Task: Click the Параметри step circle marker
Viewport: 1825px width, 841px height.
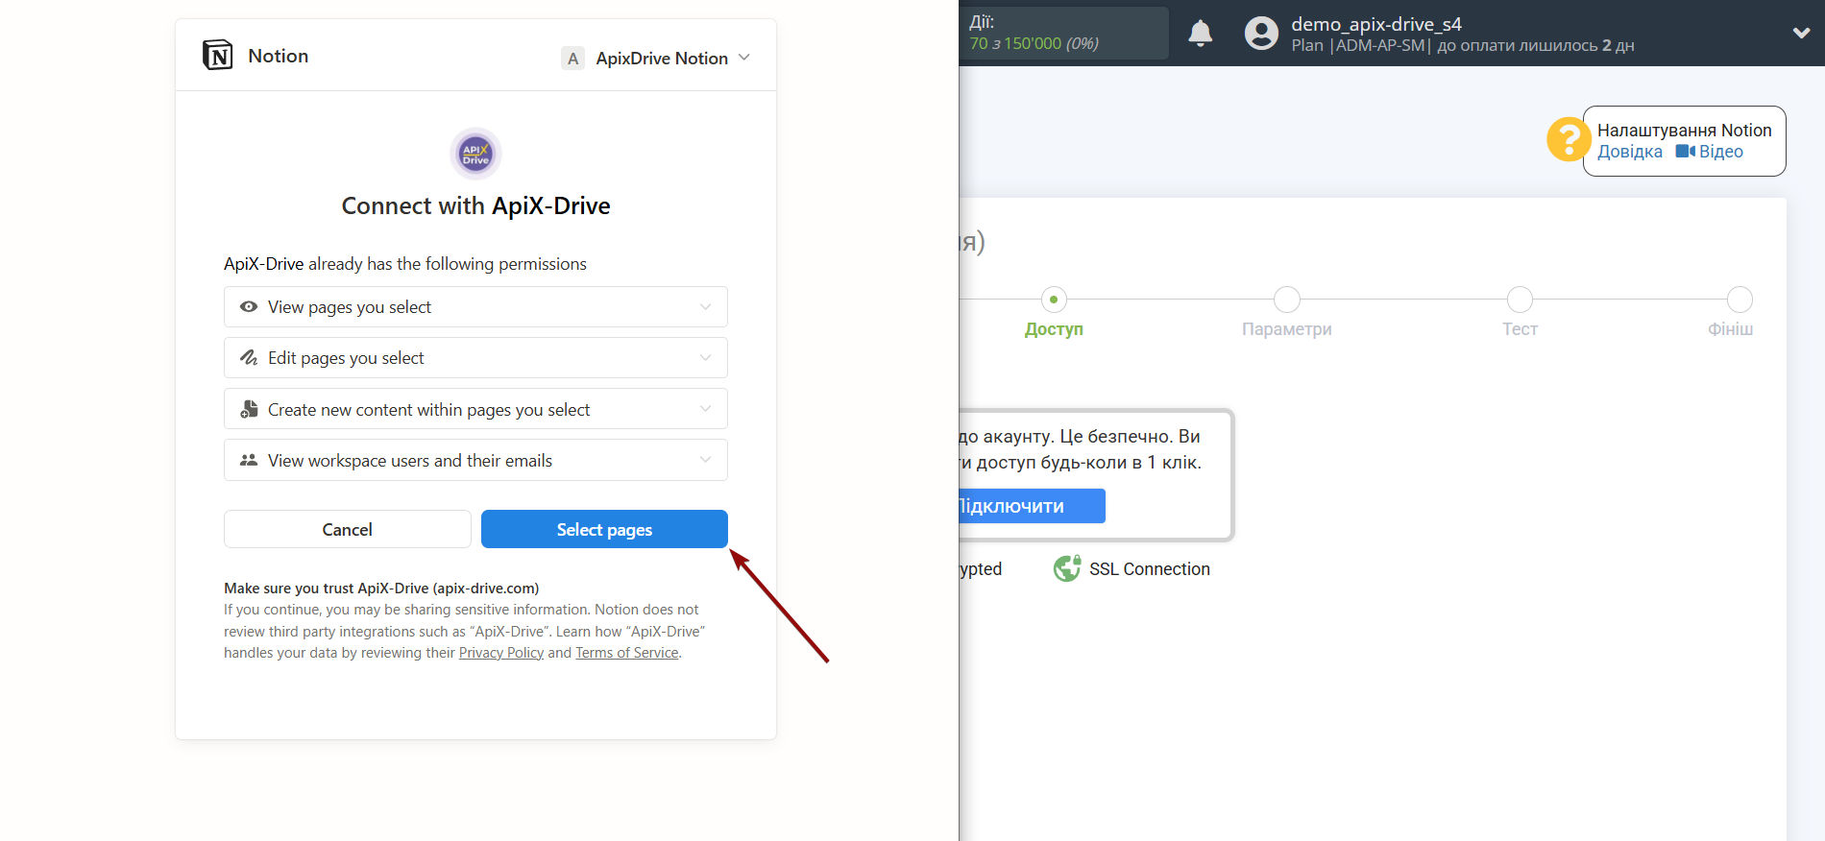Action: (x=1287, y=300)
